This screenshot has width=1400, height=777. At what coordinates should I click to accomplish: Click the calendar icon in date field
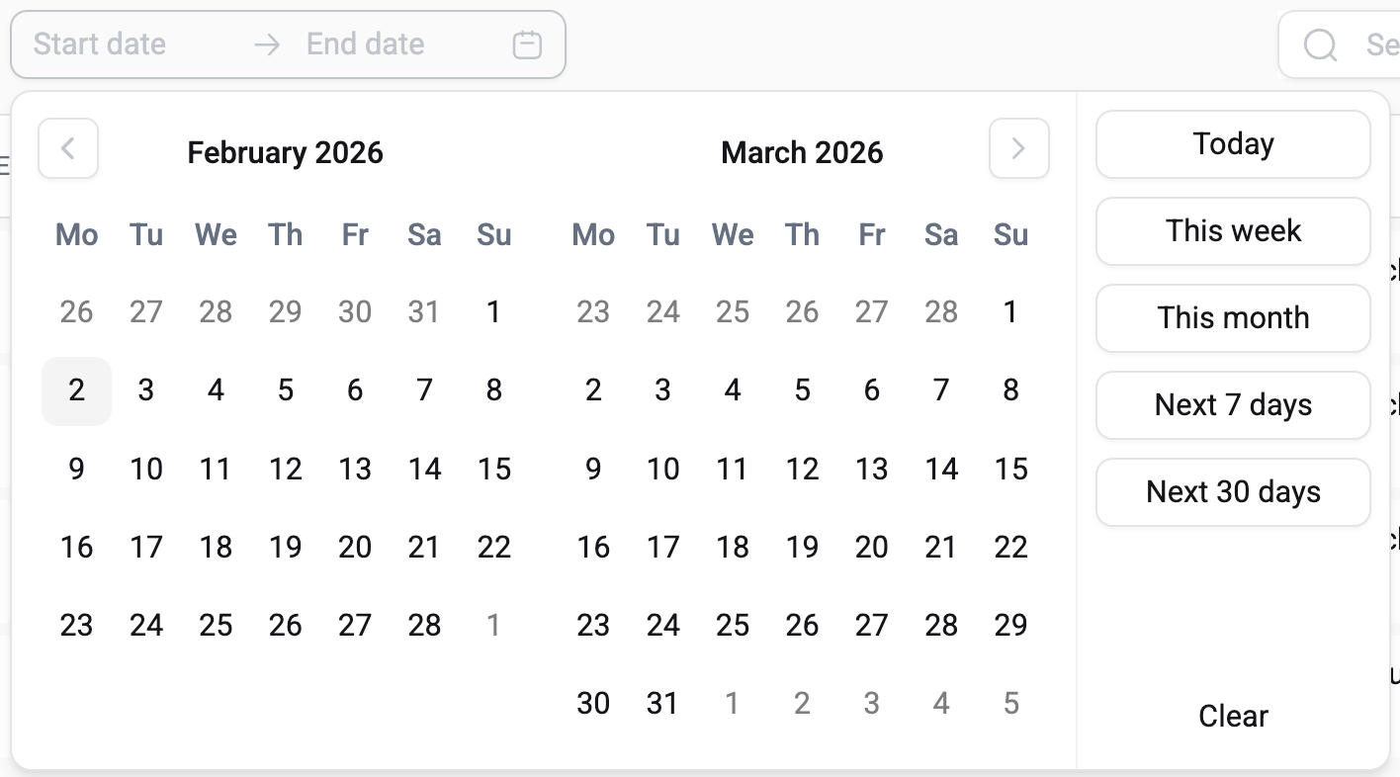pyautogui.click(x=527, y=44)
